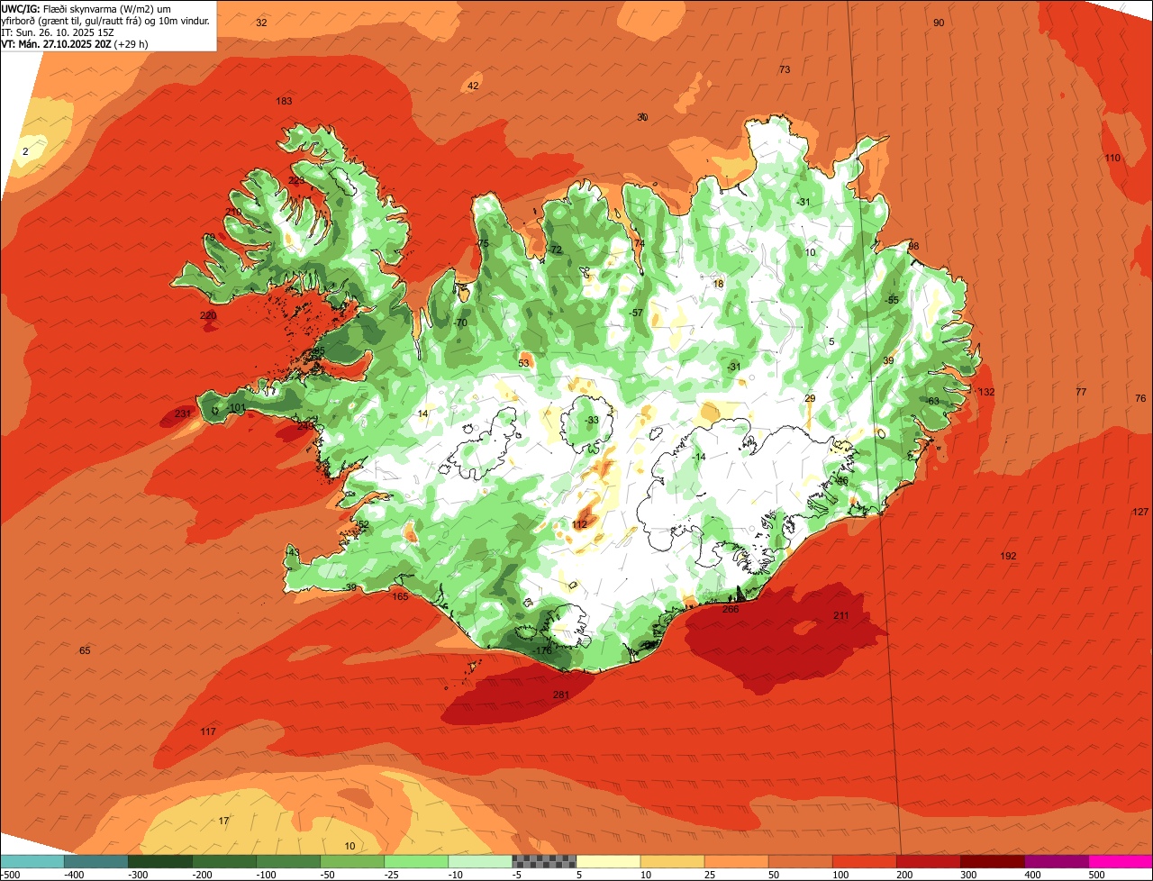Viewport: 1153px width, 881px height.
Task: Click the map value '165' on the southwest coast
Action: coord(400,596)
